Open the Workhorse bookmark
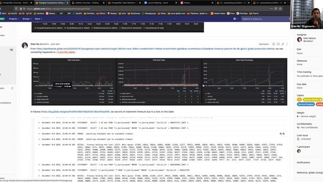The width and height of the screenshot is (323, 182). coord(134,14)
